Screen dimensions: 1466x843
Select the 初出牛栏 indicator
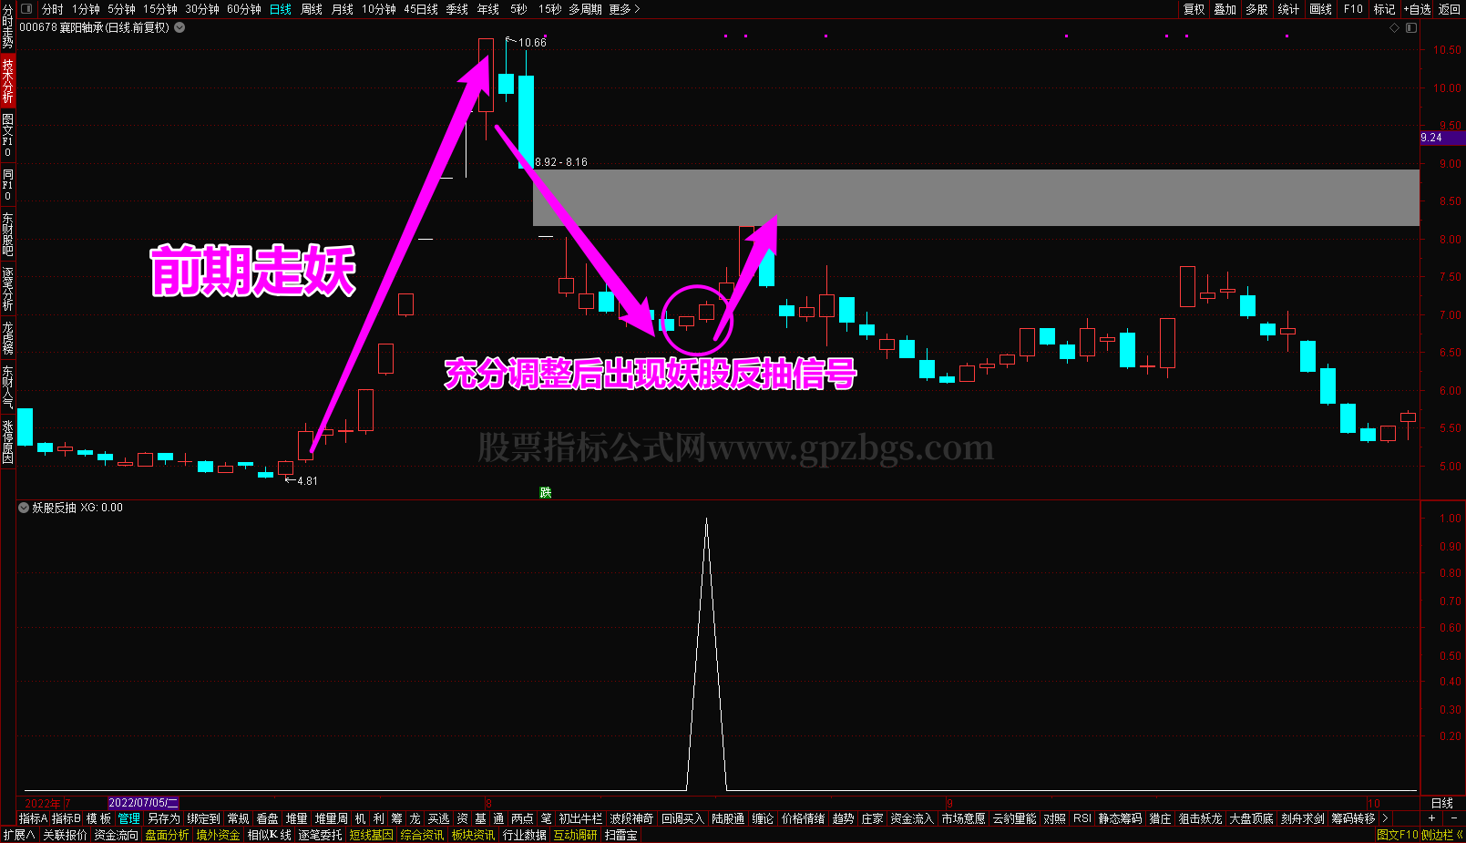click(580, 818)
